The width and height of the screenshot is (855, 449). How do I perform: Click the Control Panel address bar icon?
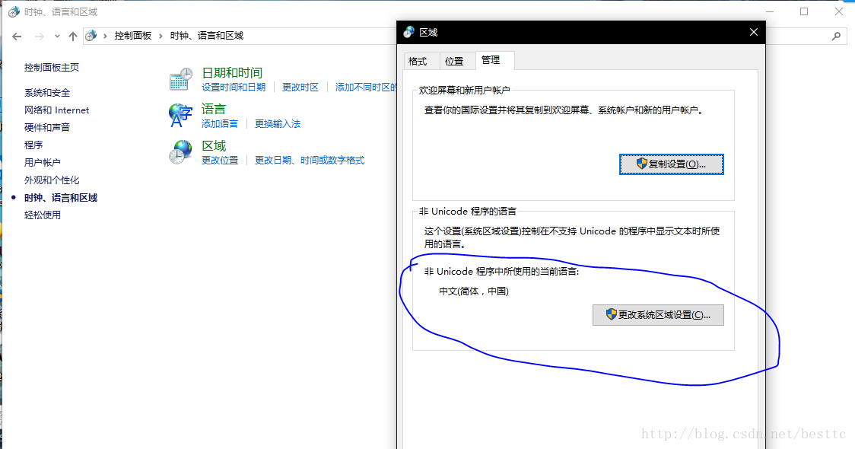pyautogui.click(x=91, y=36)
